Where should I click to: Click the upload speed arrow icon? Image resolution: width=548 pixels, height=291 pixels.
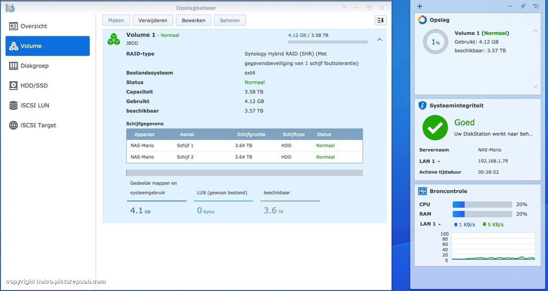pyautogui.click(x=455, y=224)
